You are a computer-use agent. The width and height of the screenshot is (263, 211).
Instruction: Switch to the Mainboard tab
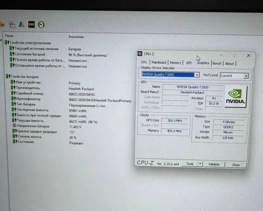pyautogui.click(x=159, y=63)
